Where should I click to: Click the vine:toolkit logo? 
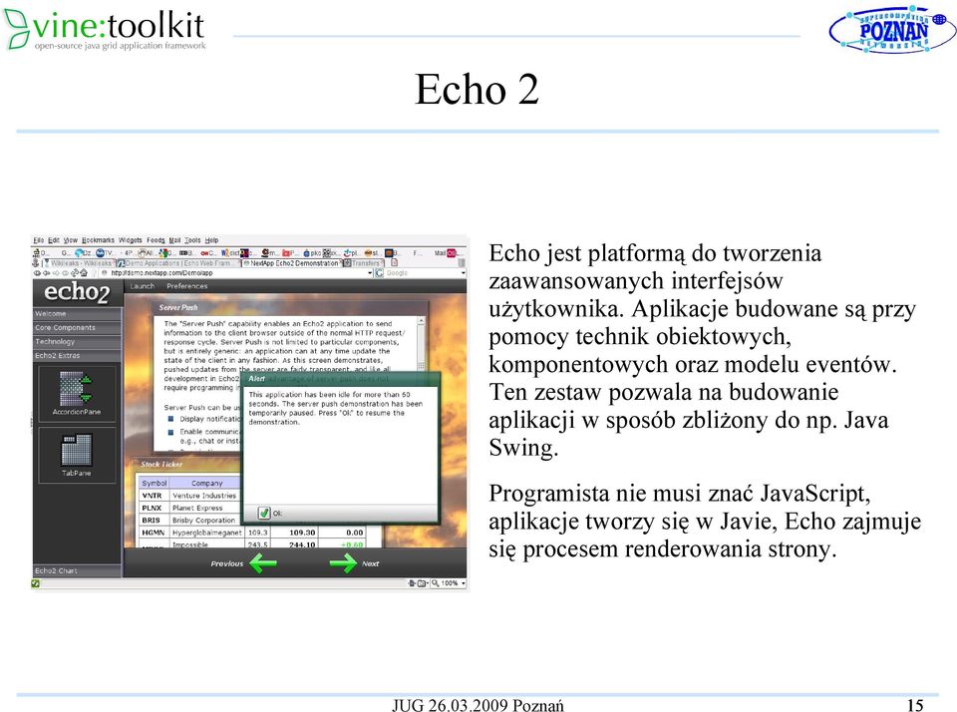point(105,29)
